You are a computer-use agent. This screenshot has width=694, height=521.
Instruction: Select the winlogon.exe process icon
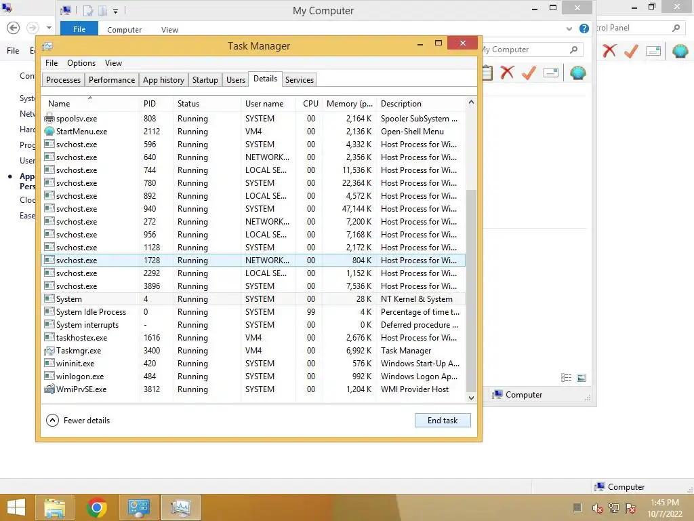click(x=49, y=376)
